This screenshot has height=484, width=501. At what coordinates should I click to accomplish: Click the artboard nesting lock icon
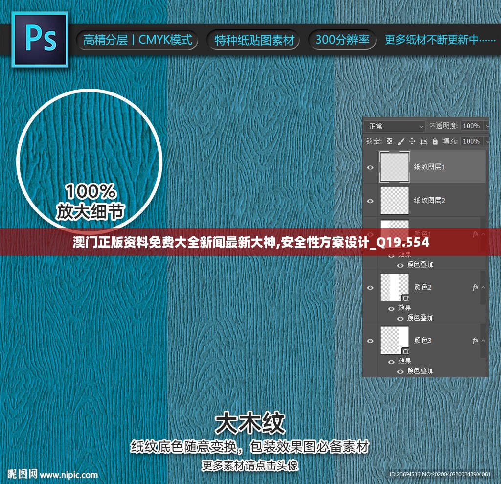point(423,141)
